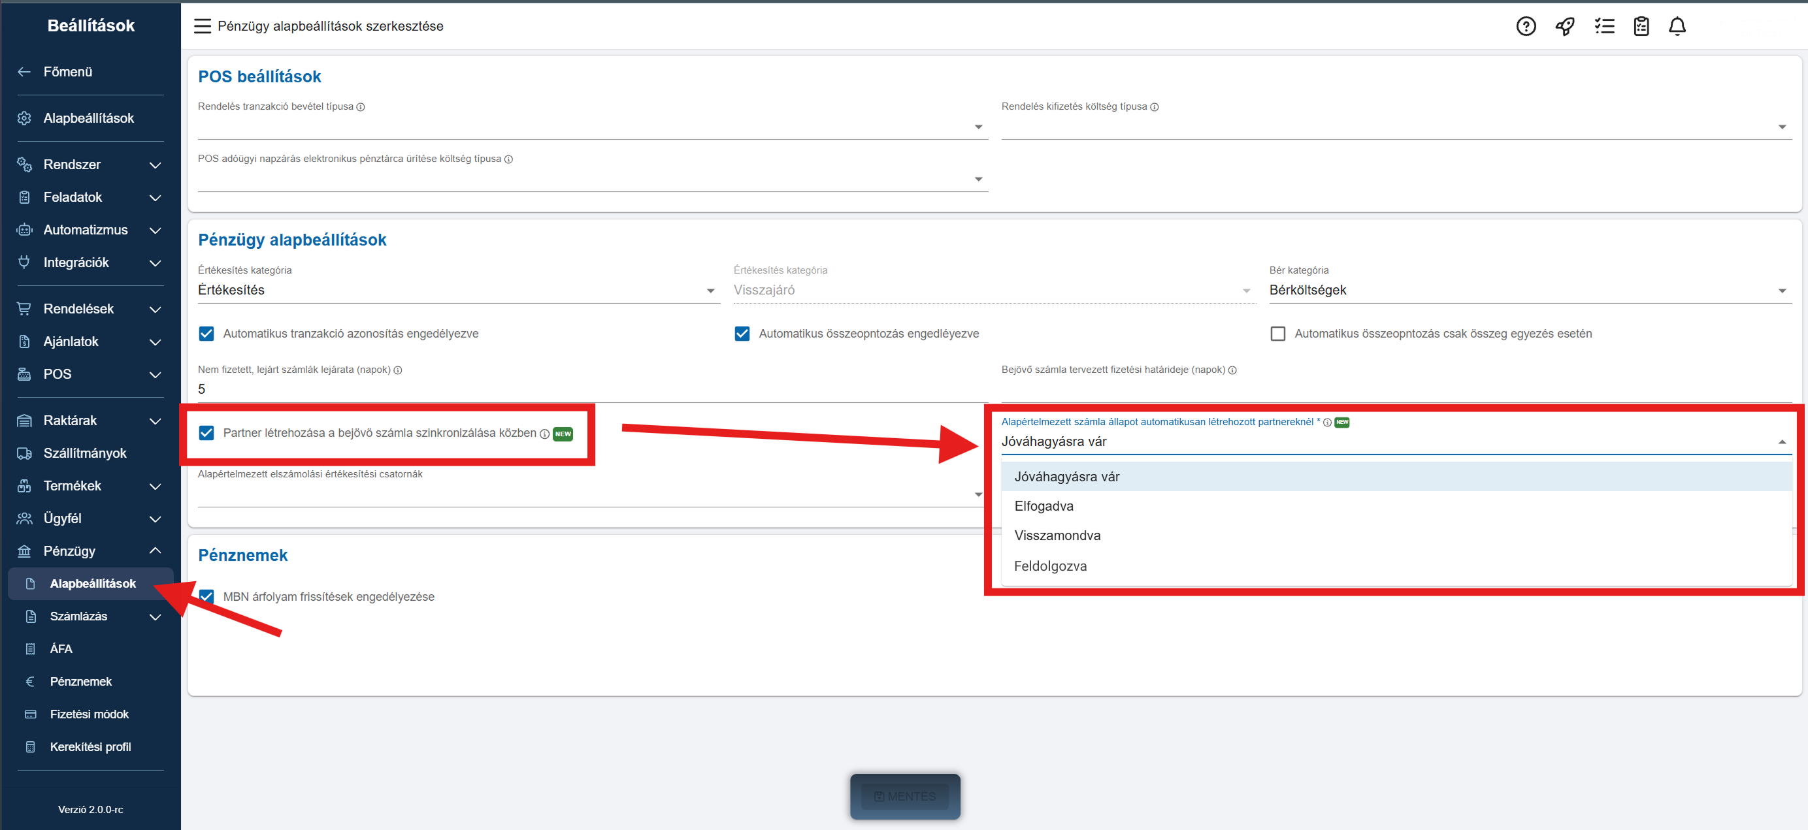The image size is (1808, 830).
Task: Go back to Főmenü
Action: pyautogui.click(x=67, y=72)
